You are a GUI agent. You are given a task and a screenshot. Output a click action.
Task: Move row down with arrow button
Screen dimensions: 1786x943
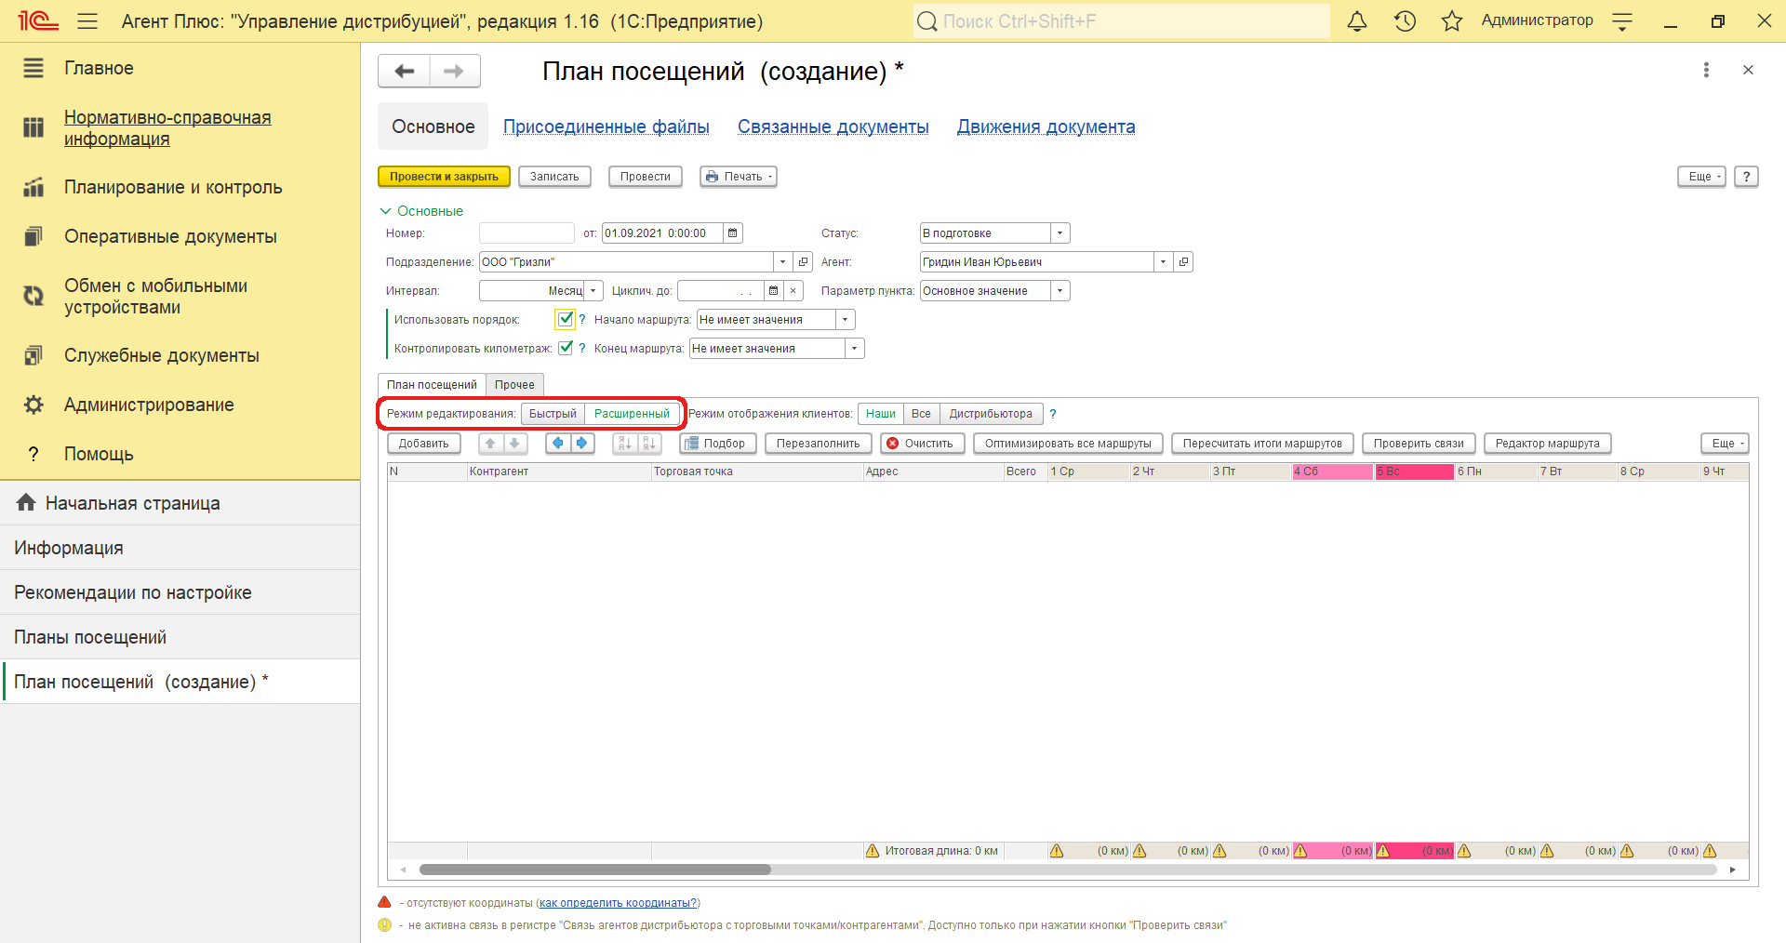pos(514,444)
